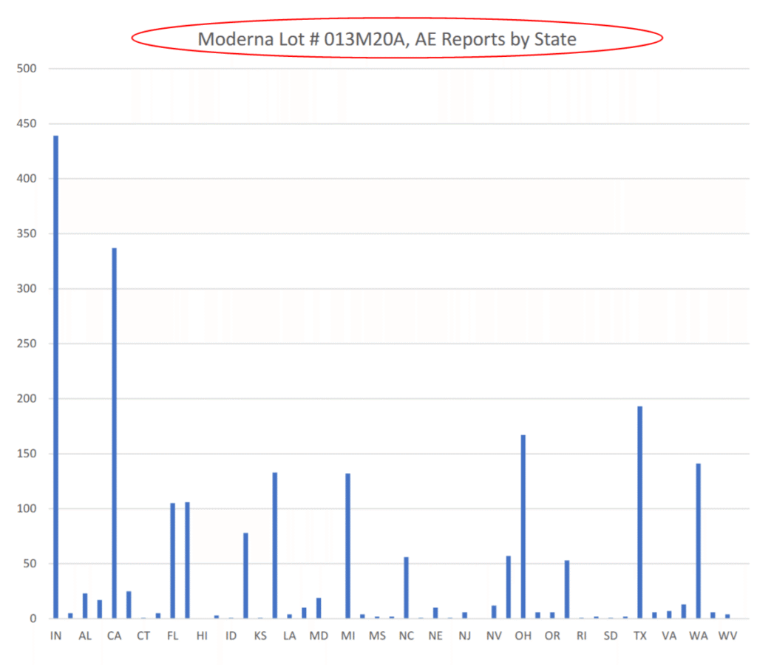Select the ID state label on the x-axis
Screen dimensions: 757x665
pyautogui.click(x=231, y=636)
